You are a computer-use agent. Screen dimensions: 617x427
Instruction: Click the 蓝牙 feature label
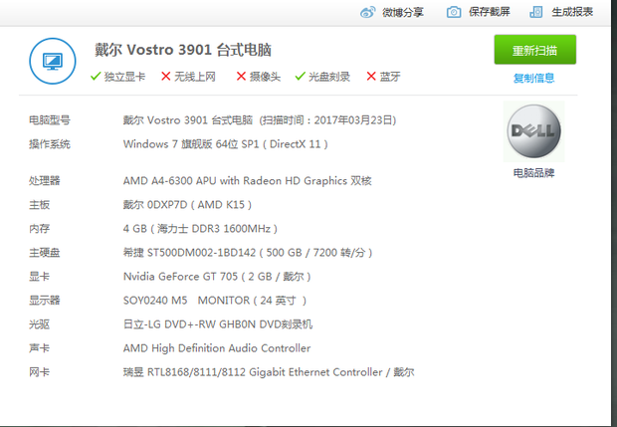[390, 77]
